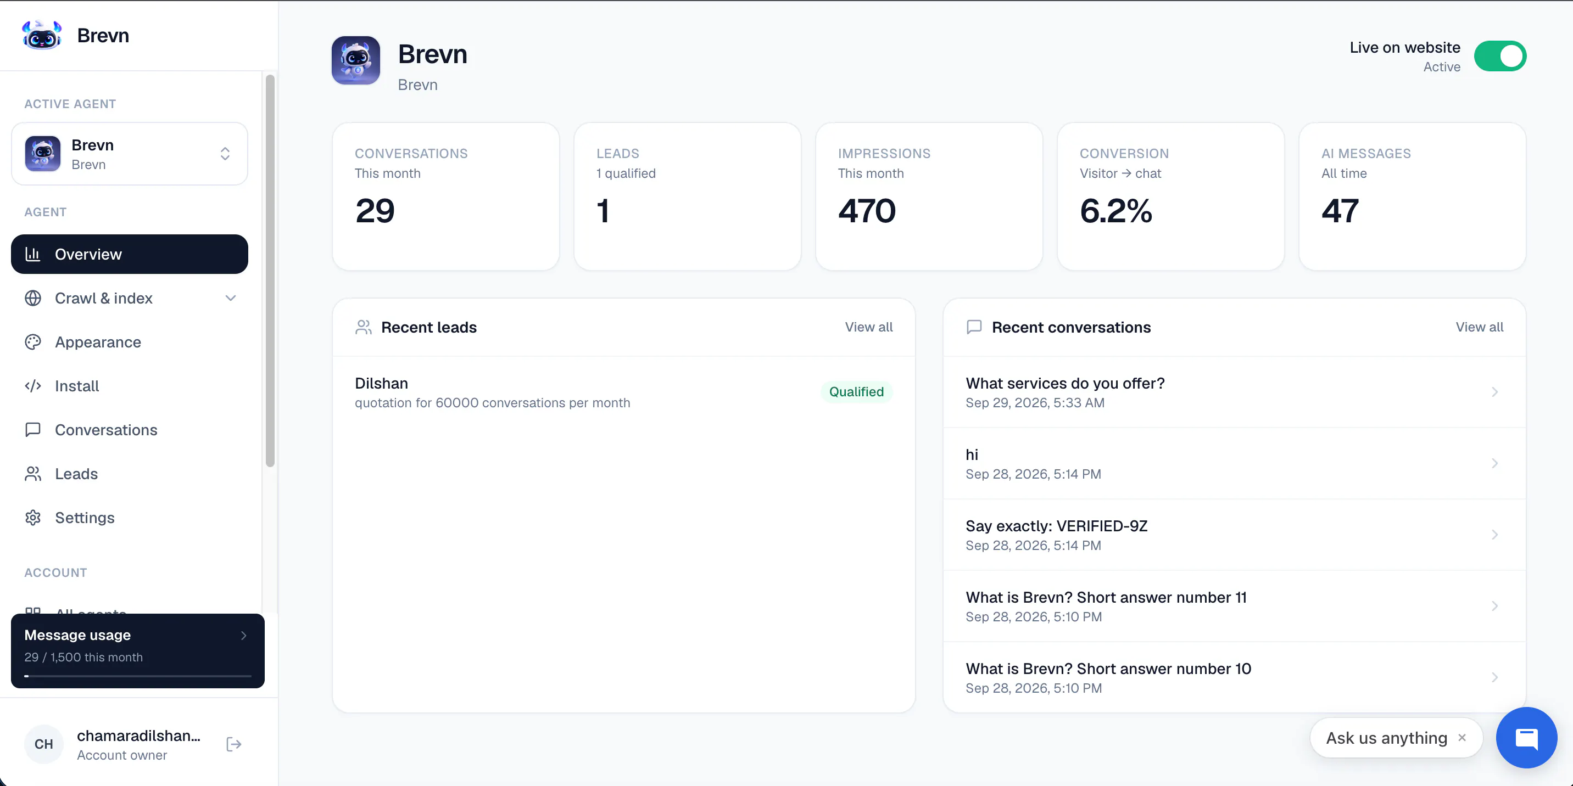Click the Message usage progress bar
The image size is (1573, 786).
click(138, 676)
